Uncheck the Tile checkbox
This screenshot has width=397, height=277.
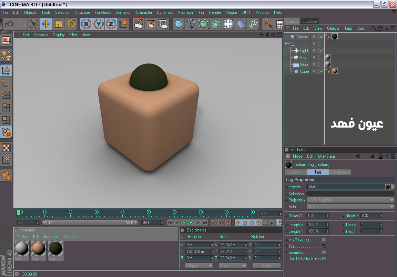point(324,246)
